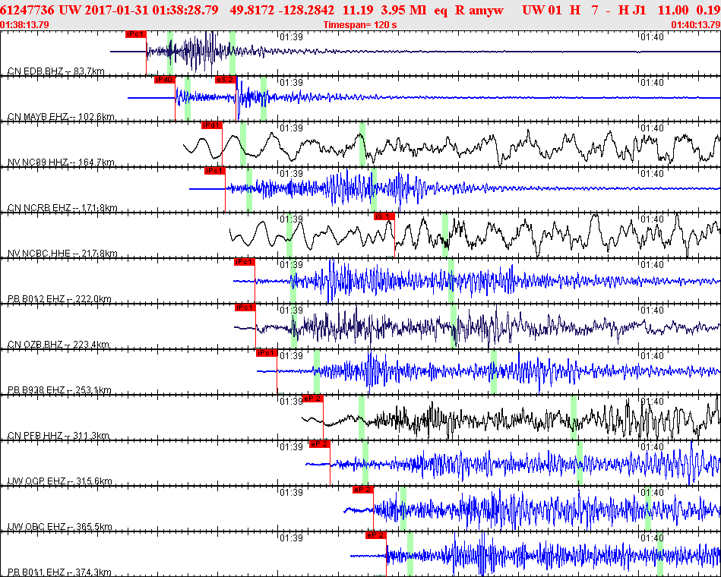Viewport: 721px width, 577px height.
Task: Click the iPd1 pick flag on NC89 trace
Action: coord(211,125)
